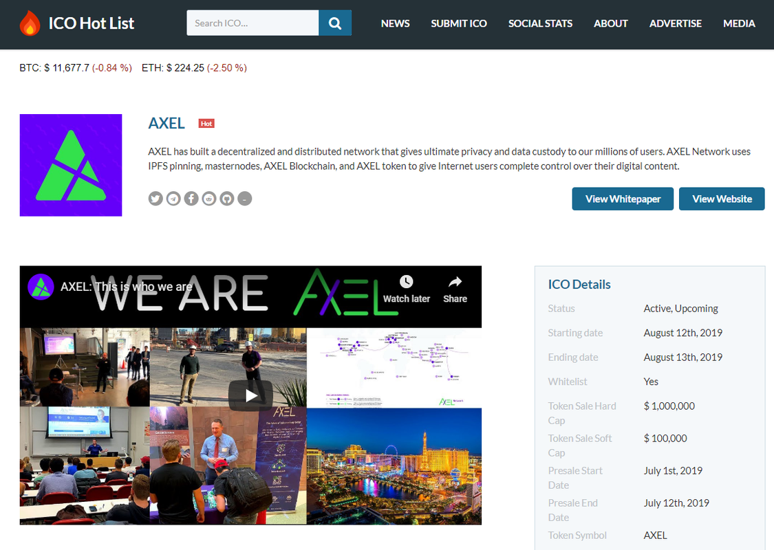Click the AXEL purple logo image
The width and height of the screenshot is (774, 550).
pos(71,165)
